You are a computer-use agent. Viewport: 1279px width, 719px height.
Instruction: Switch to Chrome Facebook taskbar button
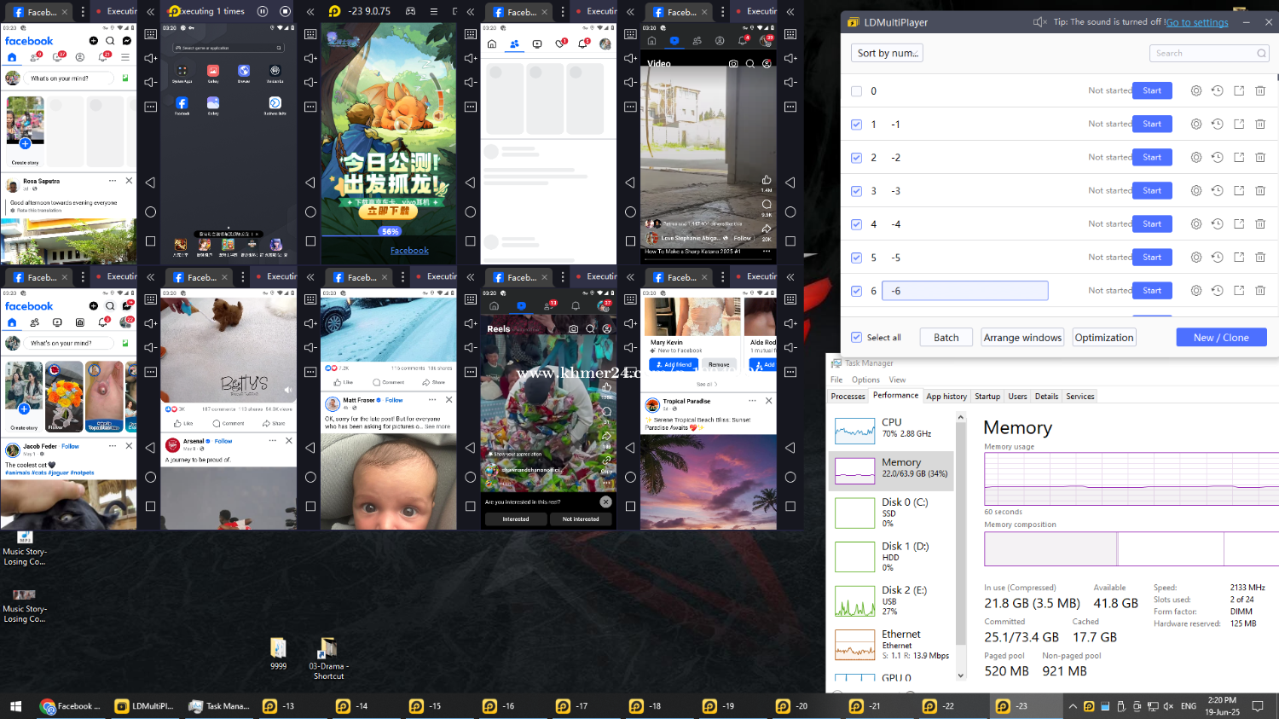coord(71,706)
